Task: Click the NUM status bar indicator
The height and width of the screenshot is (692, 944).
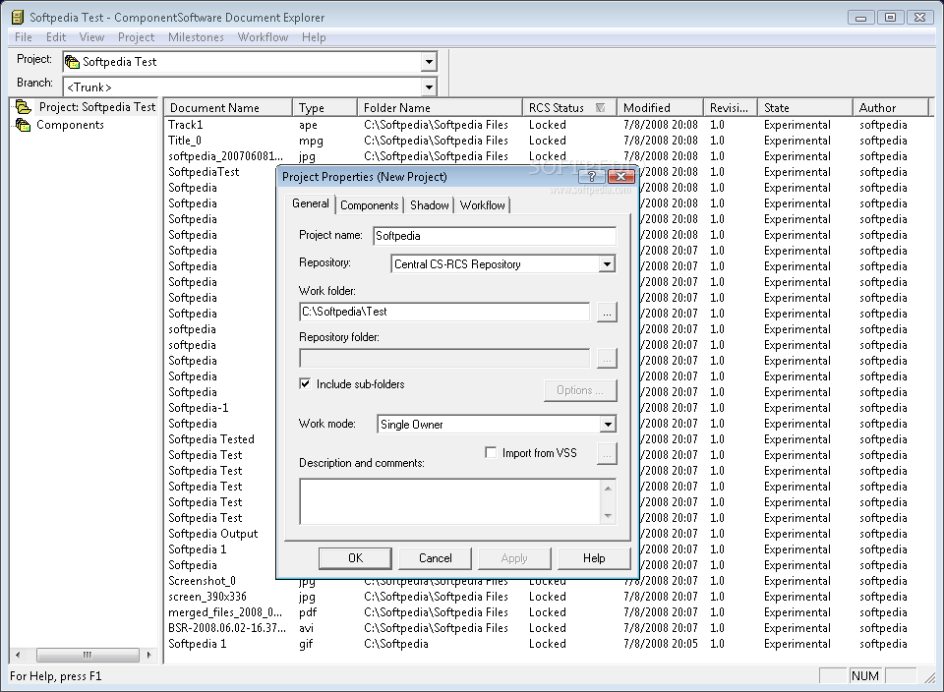Action: click(x=865, y=675)
